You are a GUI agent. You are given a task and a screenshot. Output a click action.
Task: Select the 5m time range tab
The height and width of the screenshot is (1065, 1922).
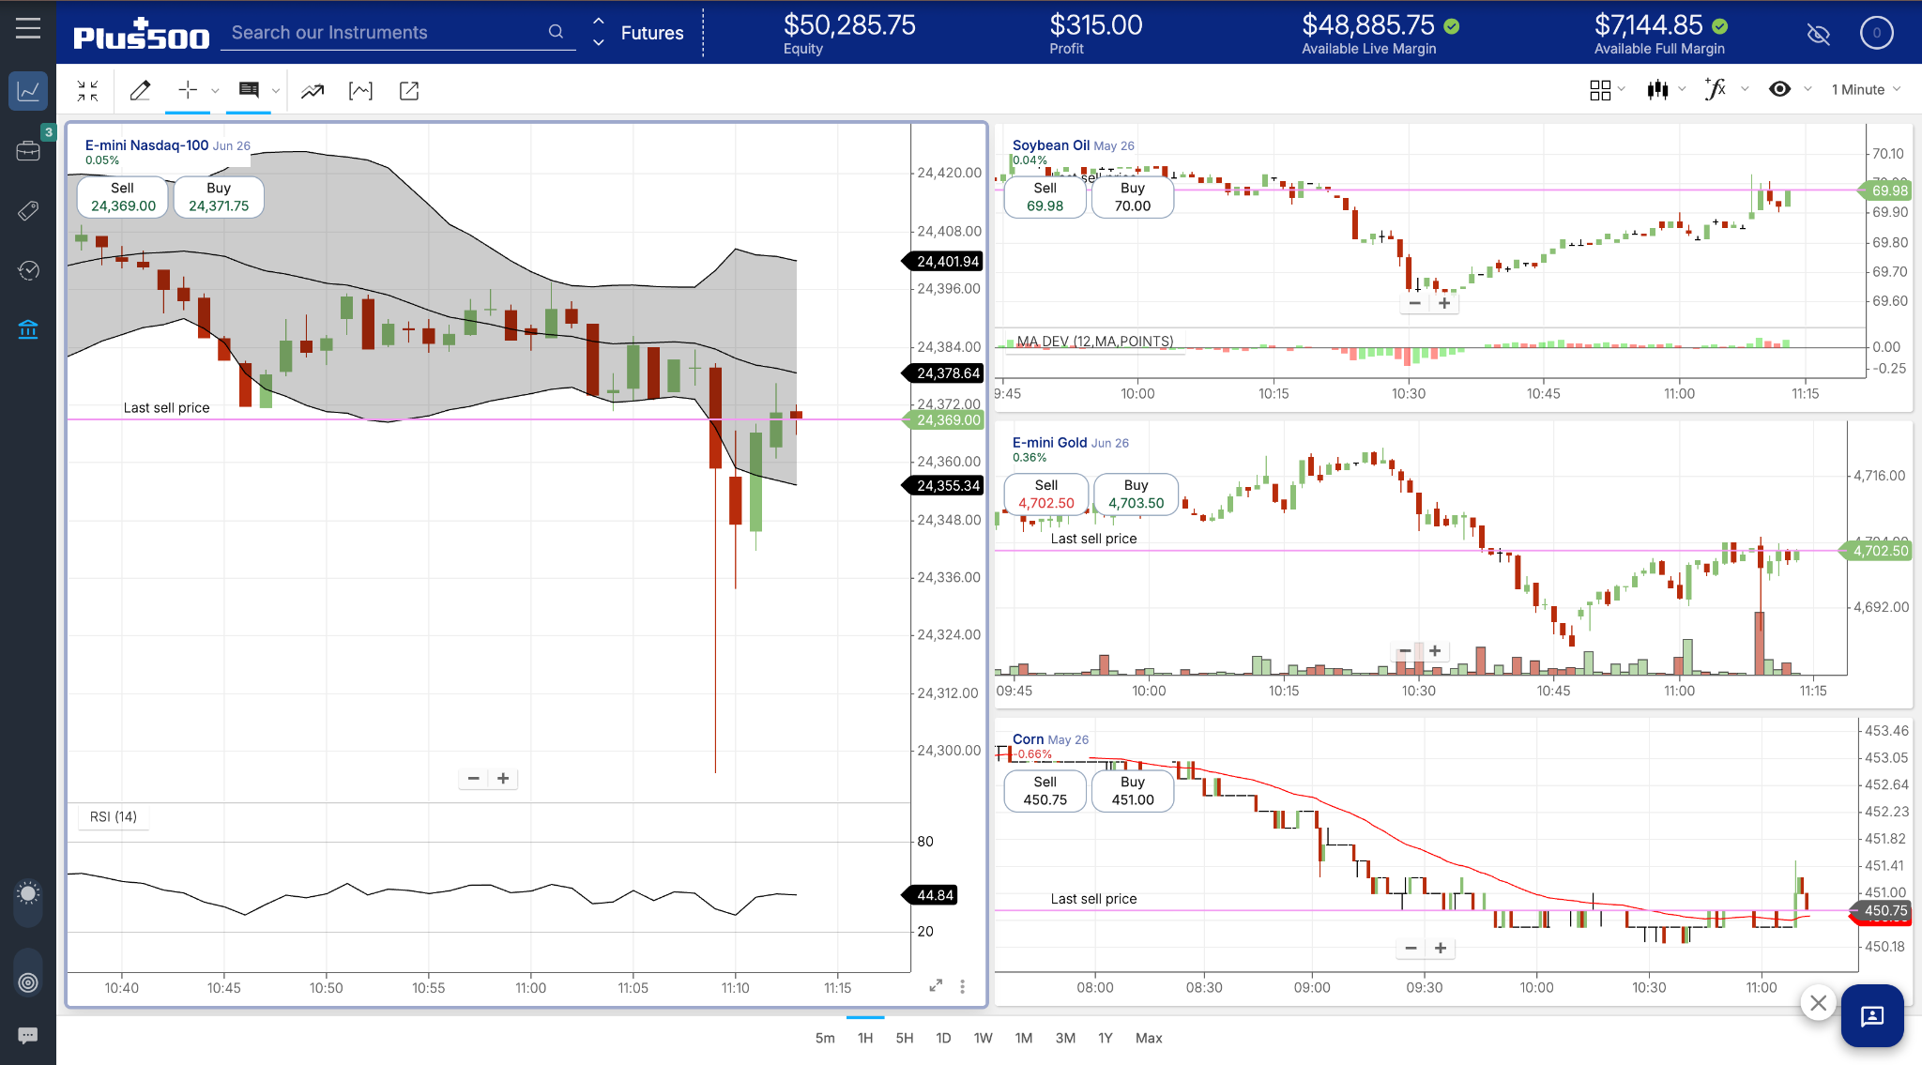825,1038
